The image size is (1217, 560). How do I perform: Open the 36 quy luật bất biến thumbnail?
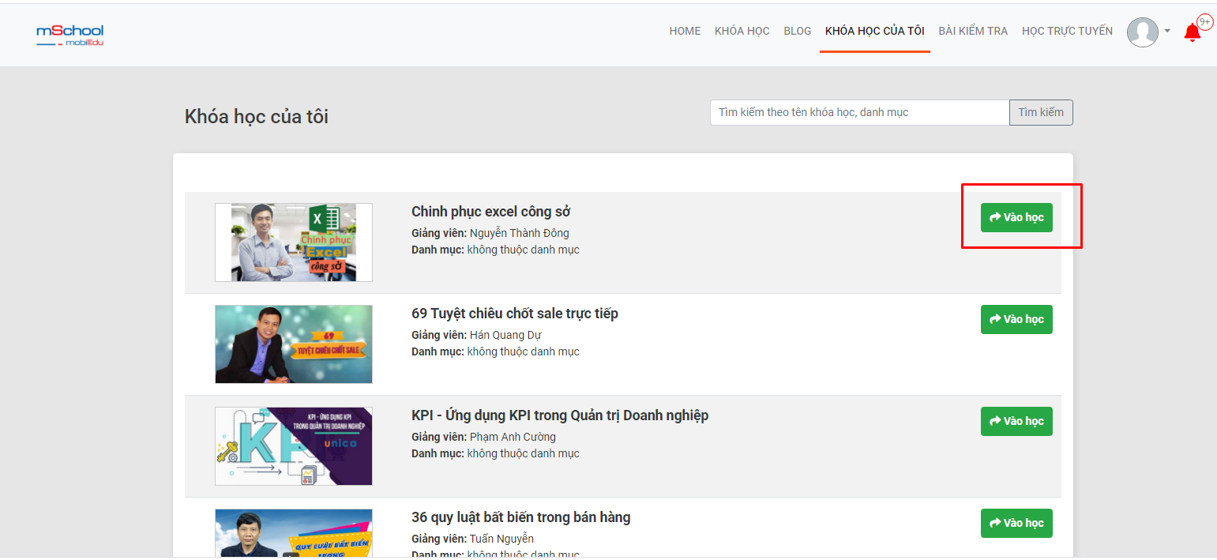click(294, 534)
